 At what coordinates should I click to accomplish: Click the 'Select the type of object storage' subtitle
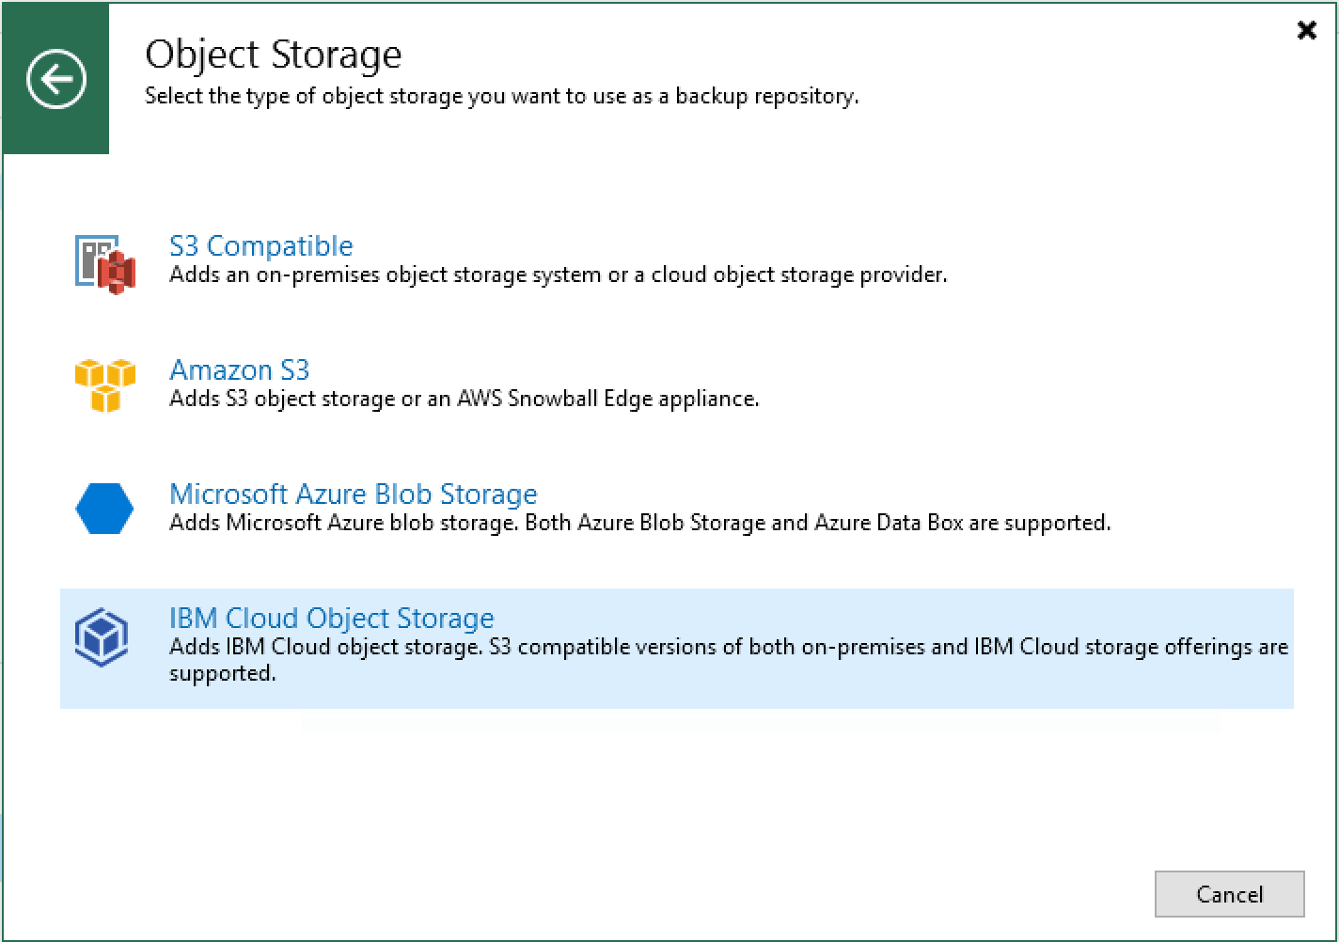501,96
